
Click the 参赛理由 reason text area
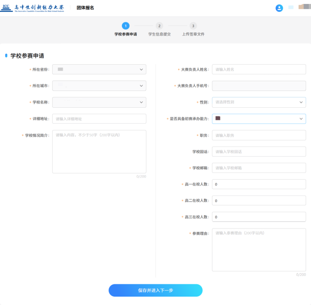pyautogui.click(x=259, y=250)
